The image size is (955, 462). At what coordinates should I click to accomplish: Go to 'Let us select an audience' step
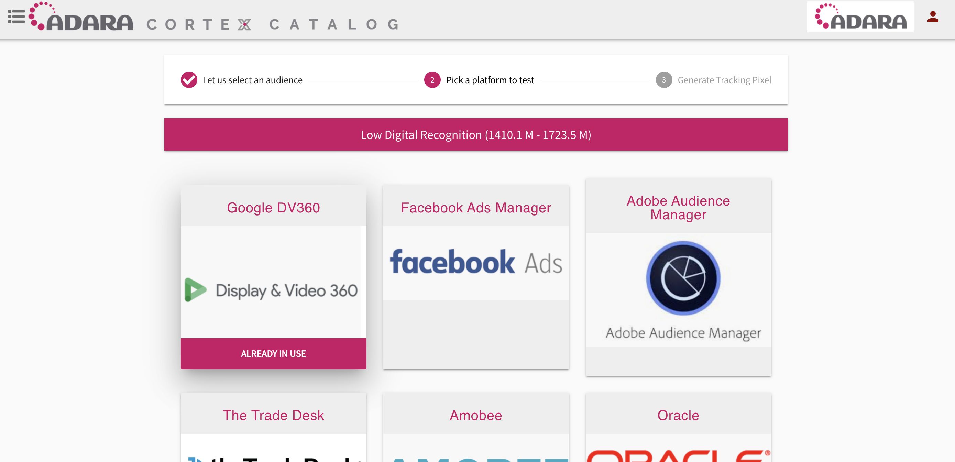(252, 80)
